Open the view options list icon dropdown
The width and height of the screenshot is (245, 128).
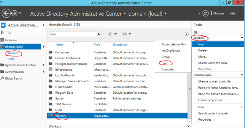112,34
